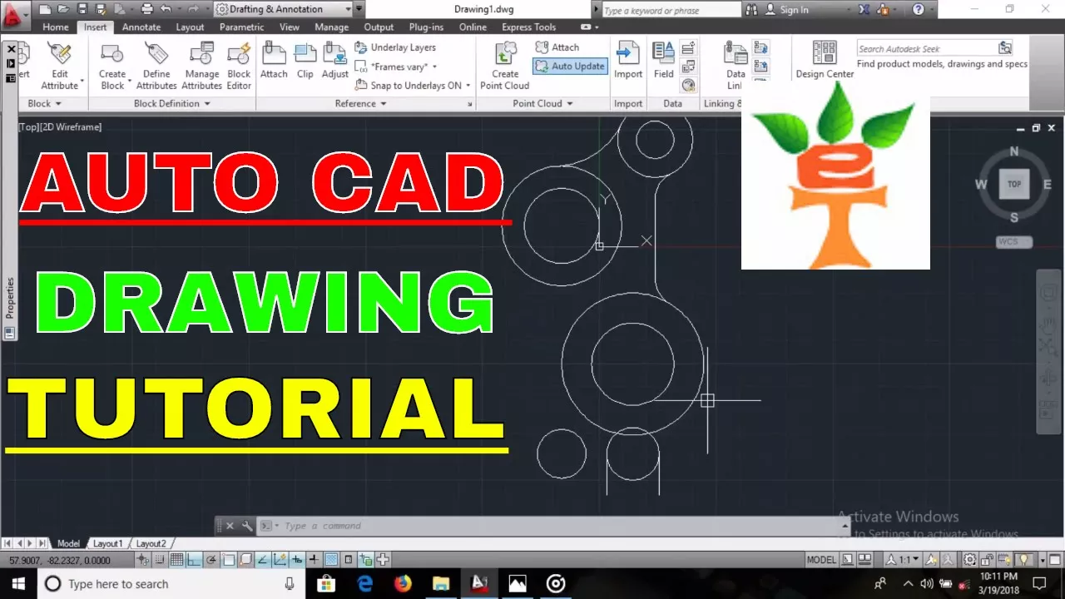Switch to the Annotate ribbon tab

(141, 27)
